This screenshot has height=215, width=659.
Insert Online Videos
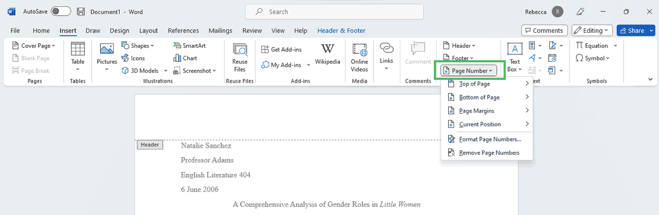360,57
